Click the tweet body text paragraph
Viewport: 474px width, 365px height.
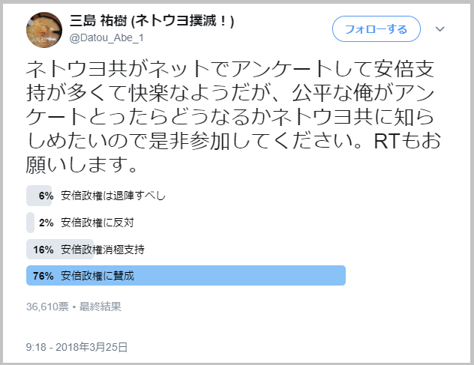[x=233, y=117]
